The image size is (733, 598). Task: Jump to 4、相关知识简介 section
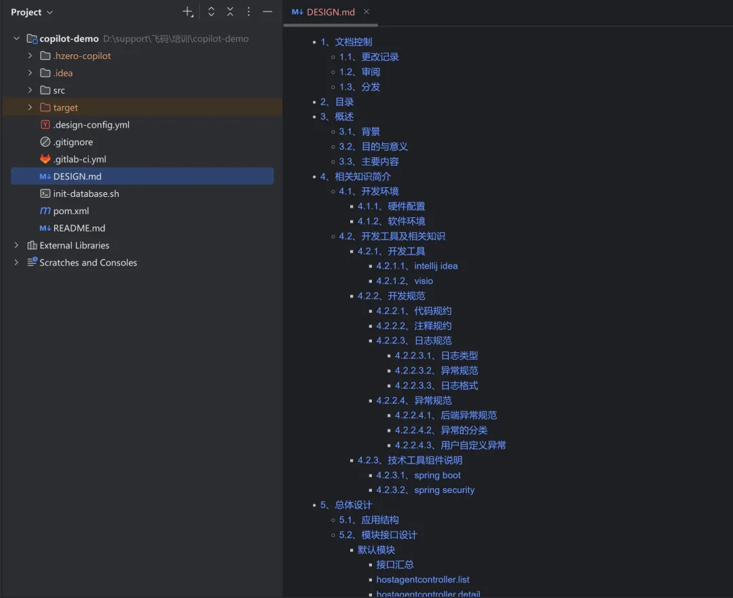(x=356, y=176)
